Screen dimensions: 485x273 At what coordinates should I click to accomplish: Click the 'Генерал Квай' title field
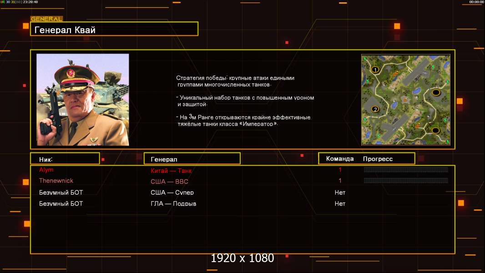[x=114, y=30]
